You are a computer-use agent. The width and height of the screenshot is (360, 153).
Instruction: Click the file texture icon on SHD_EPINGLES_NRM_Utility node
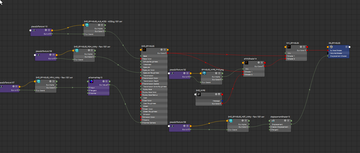click(x=39, y=81)
